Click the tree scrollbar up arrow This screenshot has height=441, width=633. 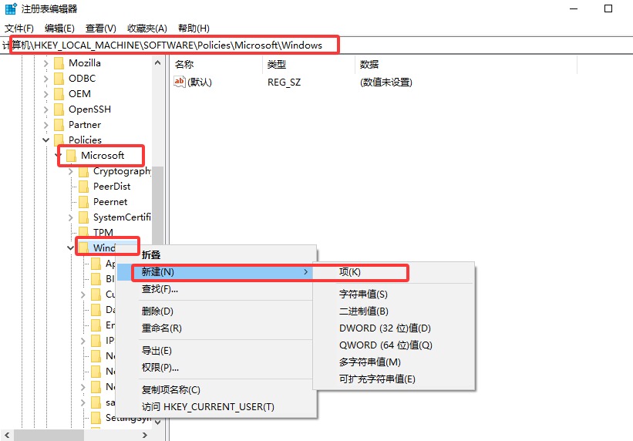point(158,62)
